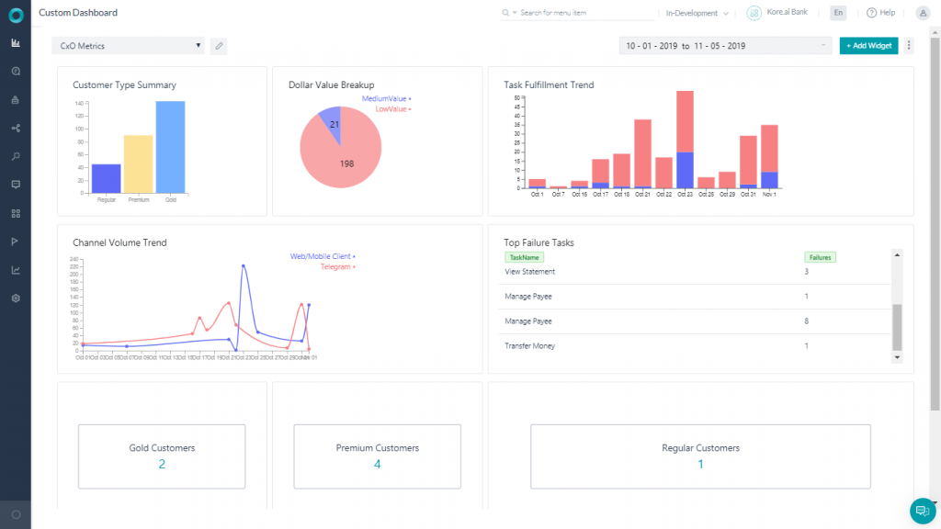Open the CxO Metrics dashboard dropdown
The width and height of the screenshot is (941, 529).
[128, 45]
